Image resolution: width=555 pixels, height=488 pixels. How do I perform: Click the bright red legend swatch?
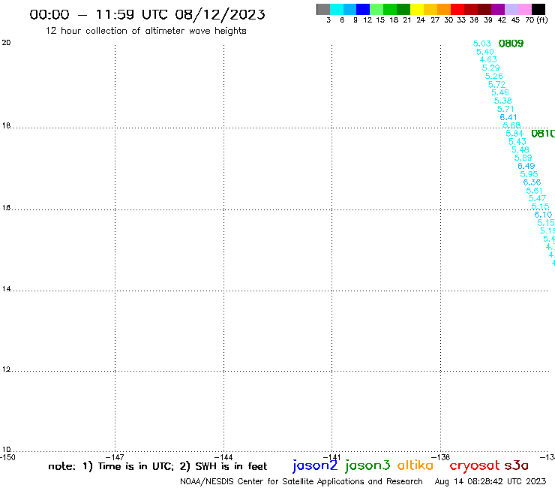457,9
